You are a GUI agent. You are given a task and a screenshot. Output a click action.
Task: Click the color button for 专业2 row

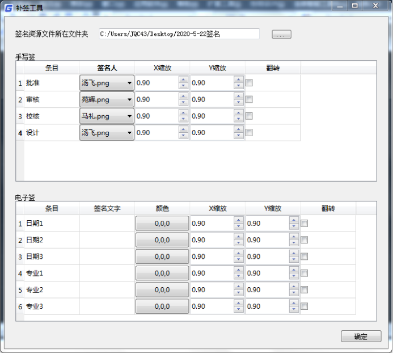(x=162, y=290)
